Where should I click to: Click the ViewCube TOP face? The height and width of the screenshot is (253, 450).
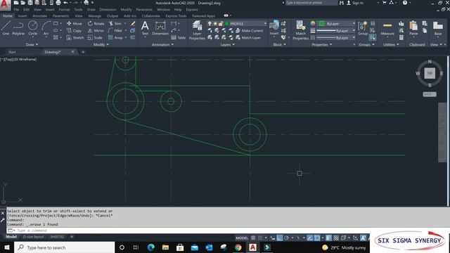click(x=430, y=73)
